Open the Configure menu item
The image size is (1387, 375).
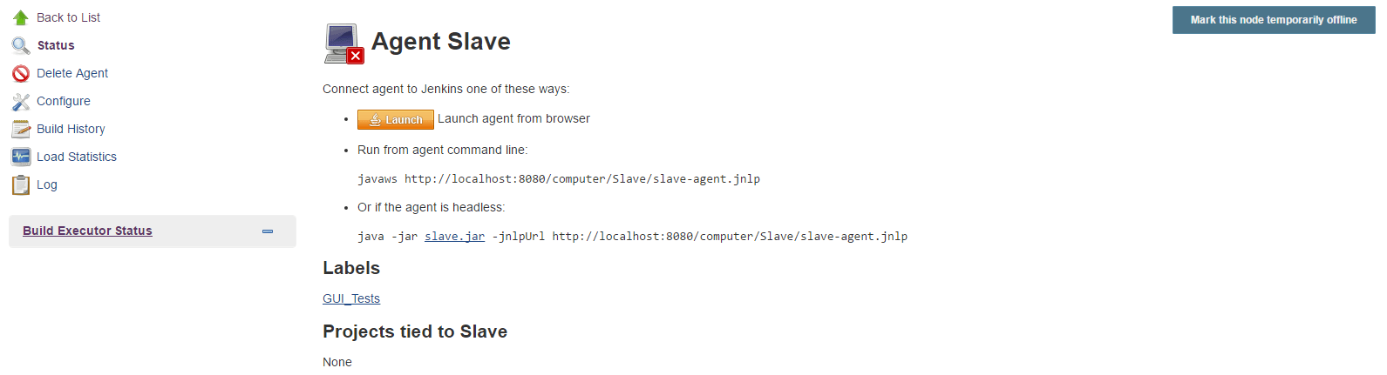64,101
